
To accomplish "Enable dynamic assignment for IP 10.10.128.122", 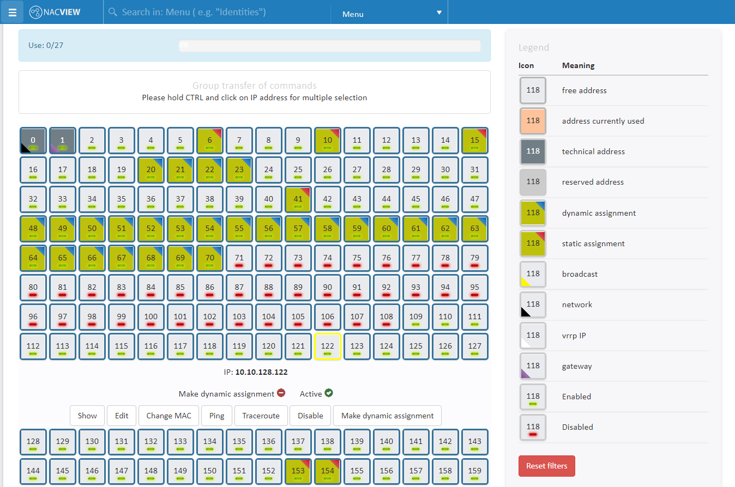I will tap(387, 416).
